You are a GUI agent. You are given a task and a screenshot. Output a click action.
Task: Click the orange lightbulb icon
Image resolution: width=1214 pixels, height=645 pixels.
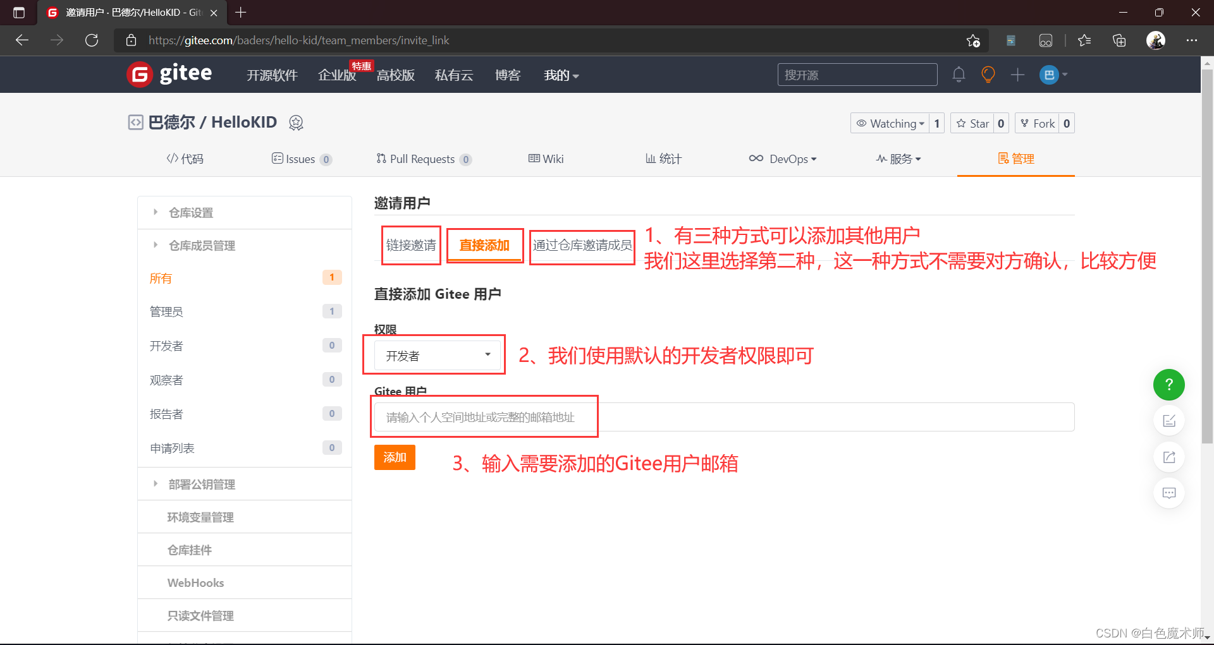click(988, 75)
